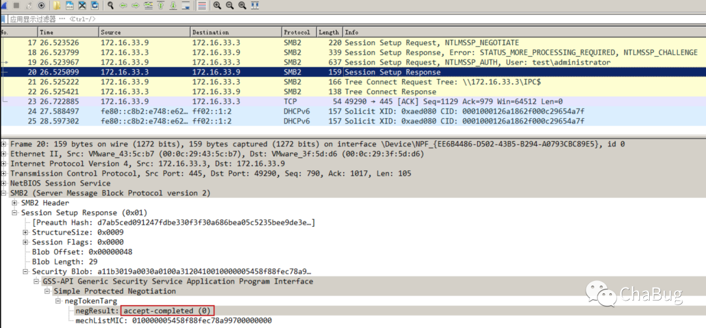The image size is (706, 328).
Task: Select the Blob Length: 29 field
Action: point(64,262)
